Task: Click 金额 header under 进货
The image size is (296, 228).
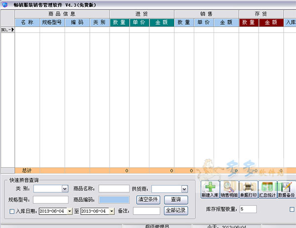Action: [162, 22]
